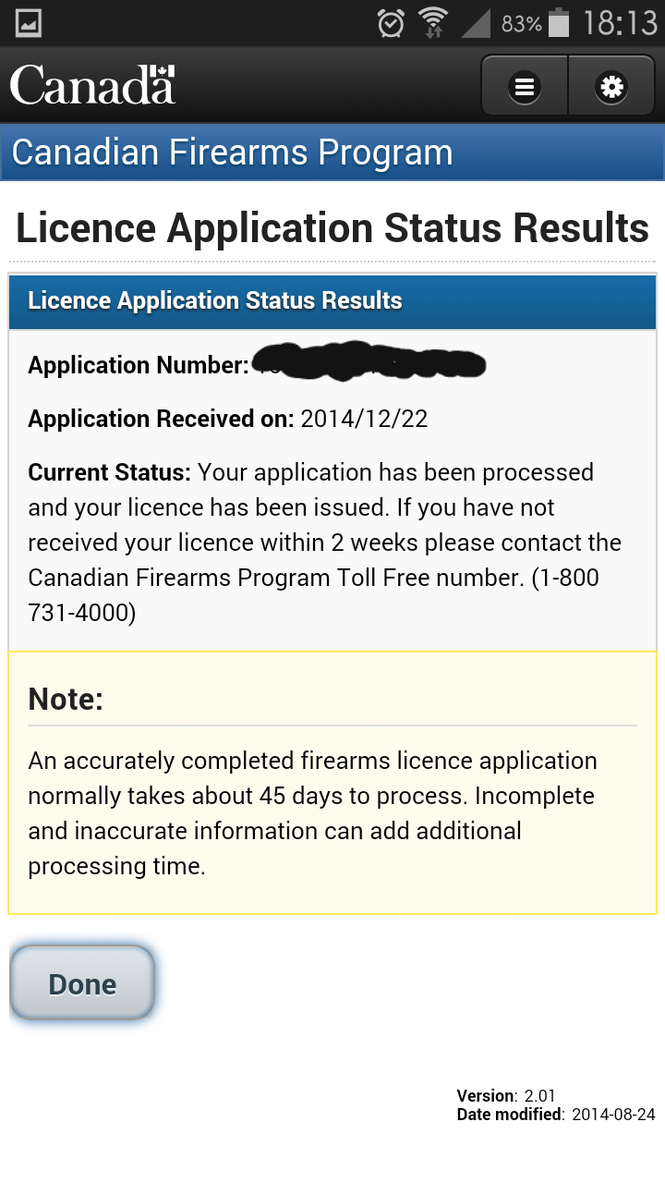This screenshot has width=665, height=1183.
Task: Tap the Note heading
Action: tap(66, 699)
